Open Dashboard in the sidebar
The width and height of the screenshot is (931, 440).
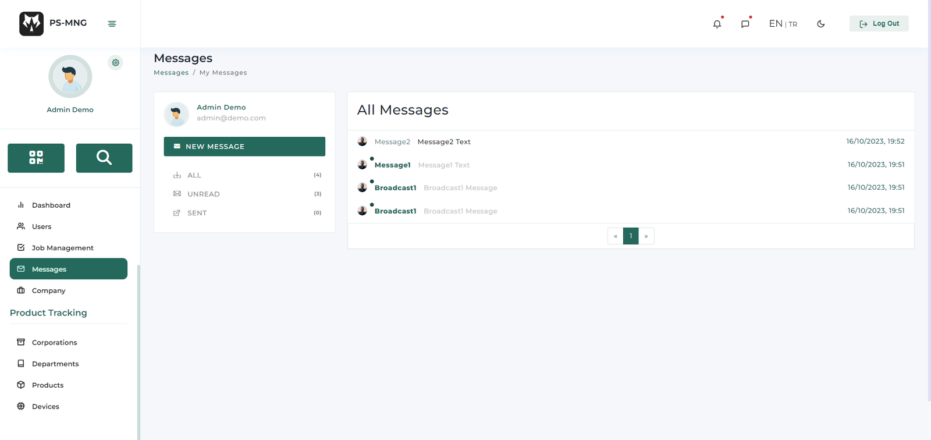click(51, 205)
